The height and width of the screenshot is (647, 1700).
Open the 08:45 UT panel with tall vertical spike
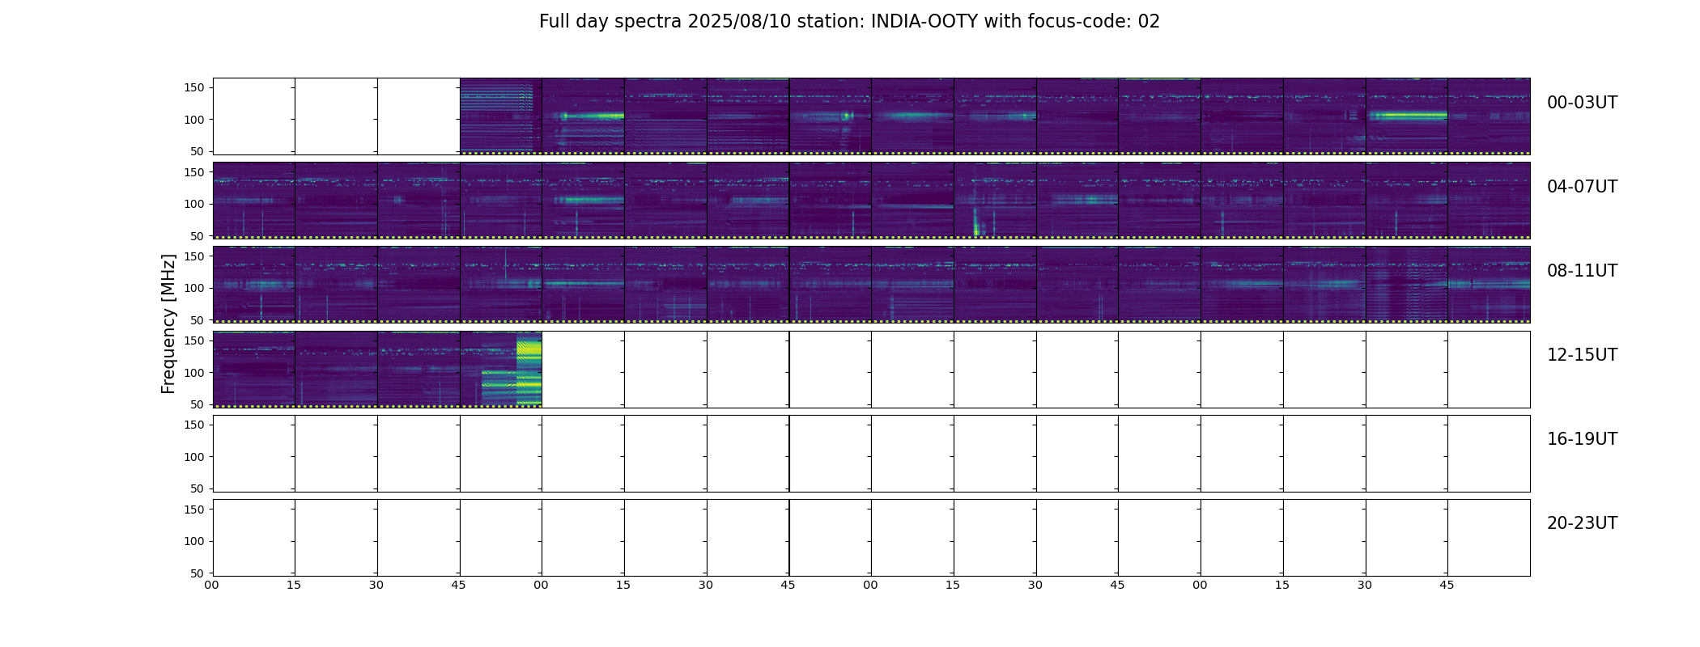[x=501, y=285]
